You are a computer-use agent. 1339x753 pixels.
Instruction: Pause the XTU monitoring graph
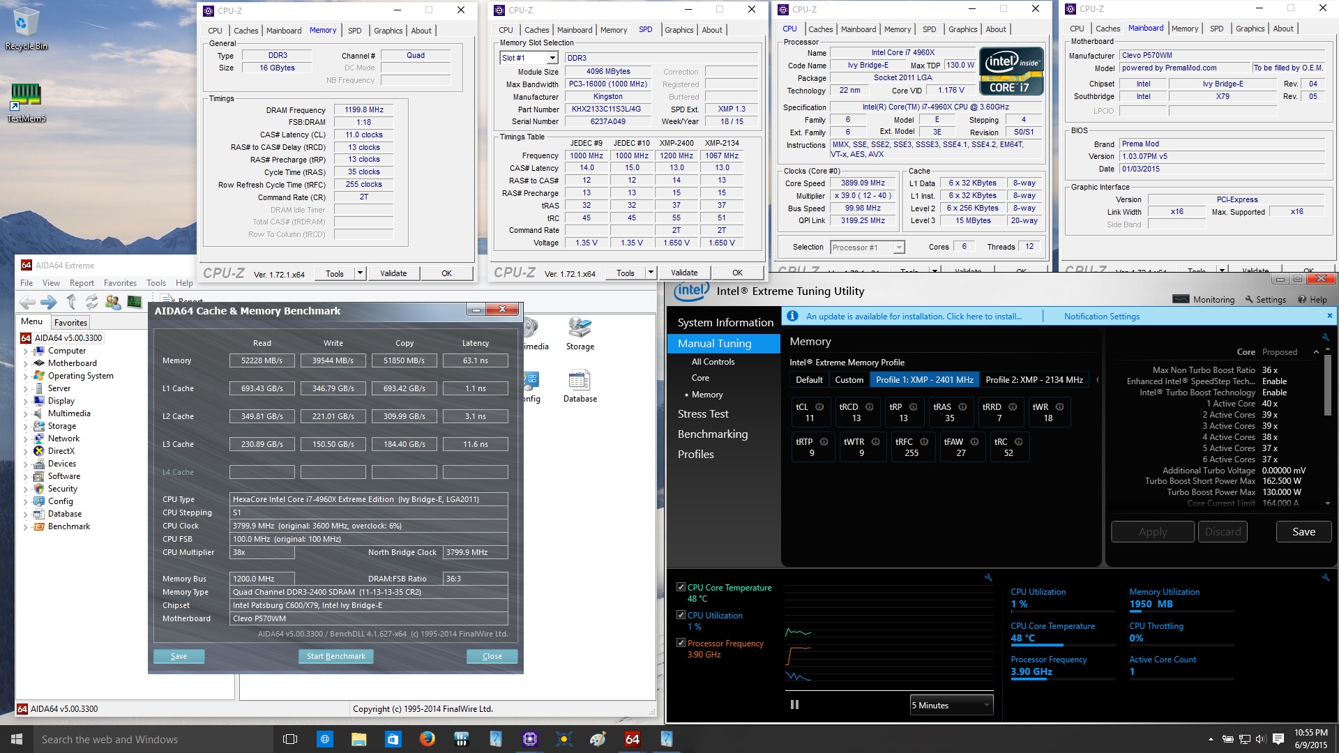click(794, 705)
